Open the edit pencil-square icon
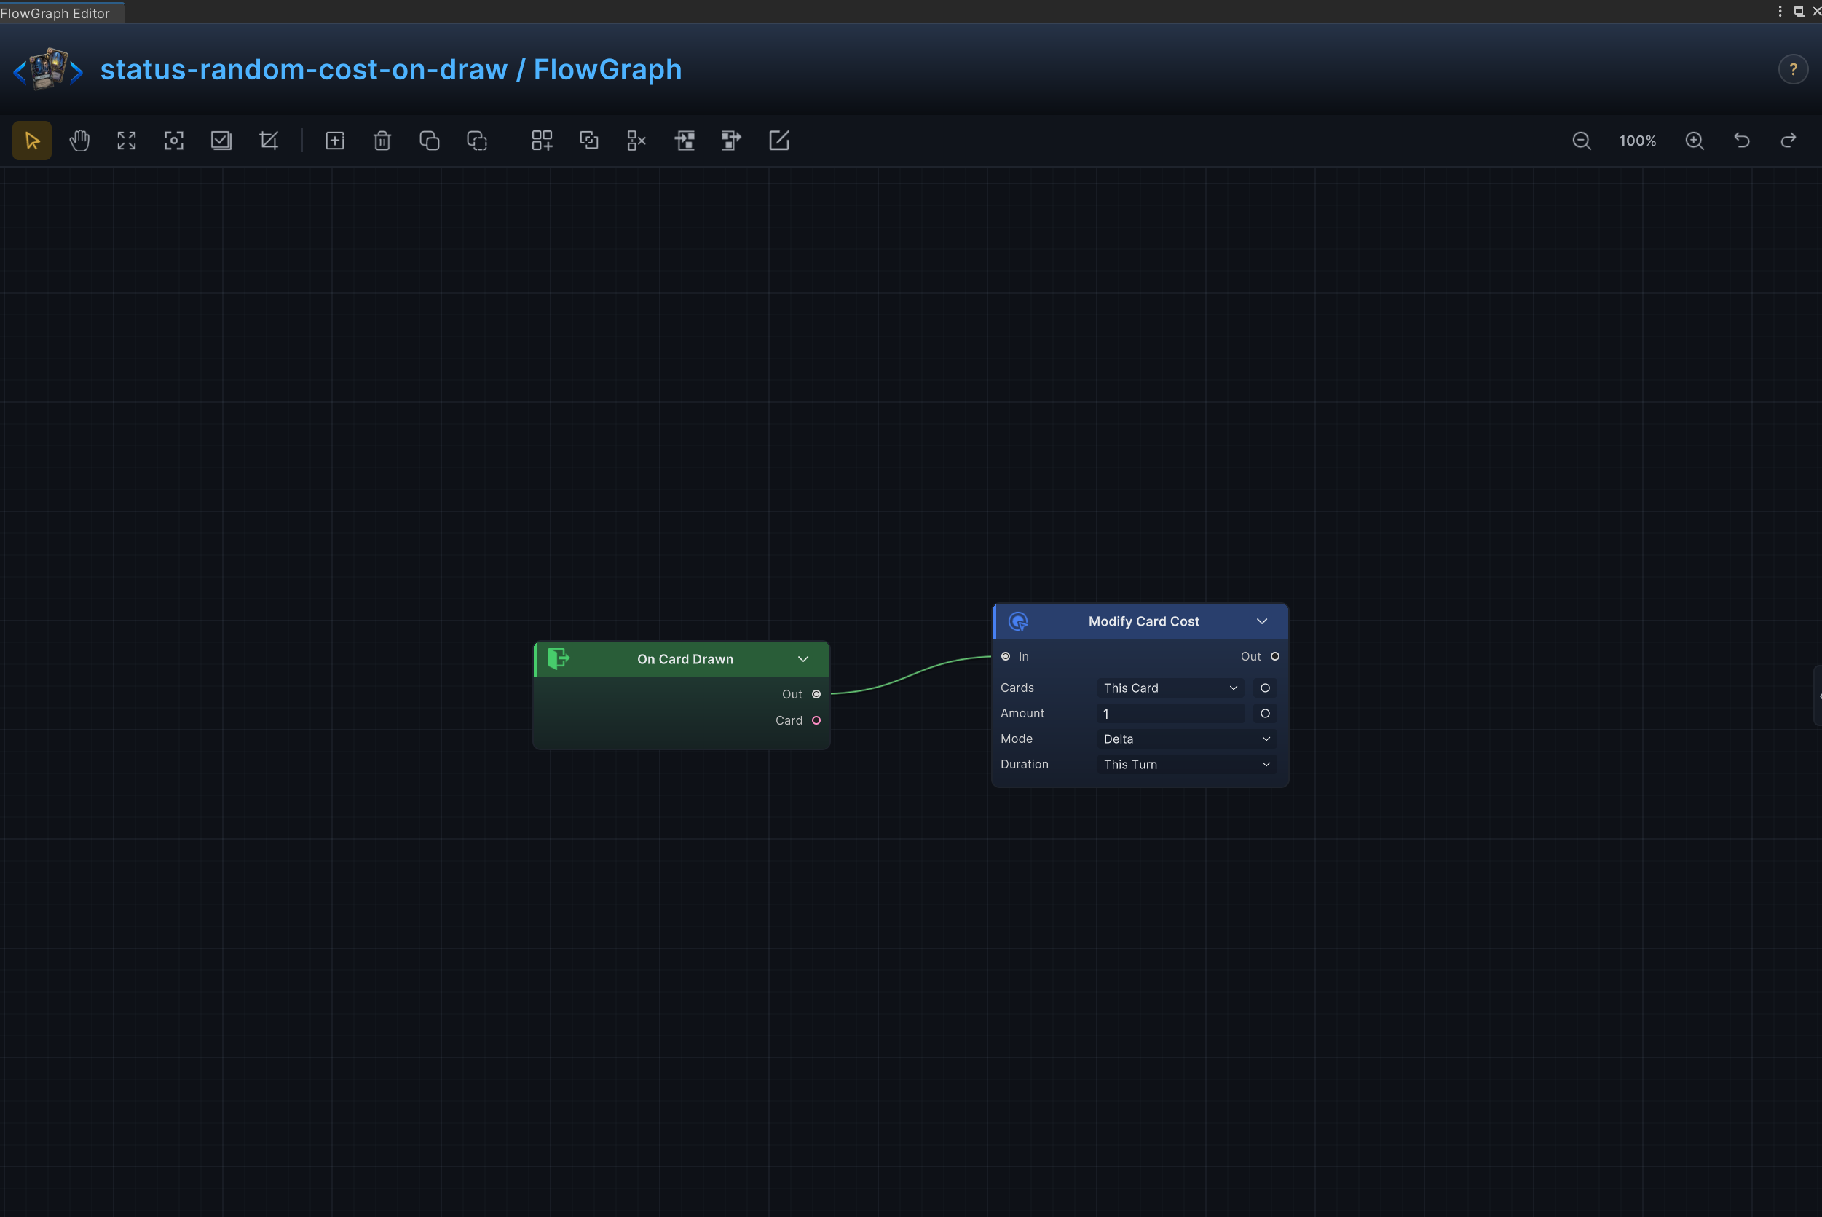 click(x=779, y=141)
